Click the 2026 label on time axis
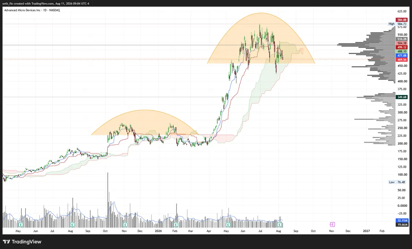Screen dimensions: 412x249 point(158,231)
